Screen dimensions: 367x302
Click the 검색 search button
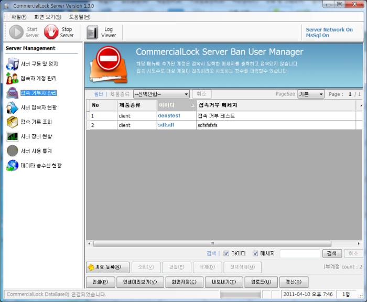tap(332, 253)
